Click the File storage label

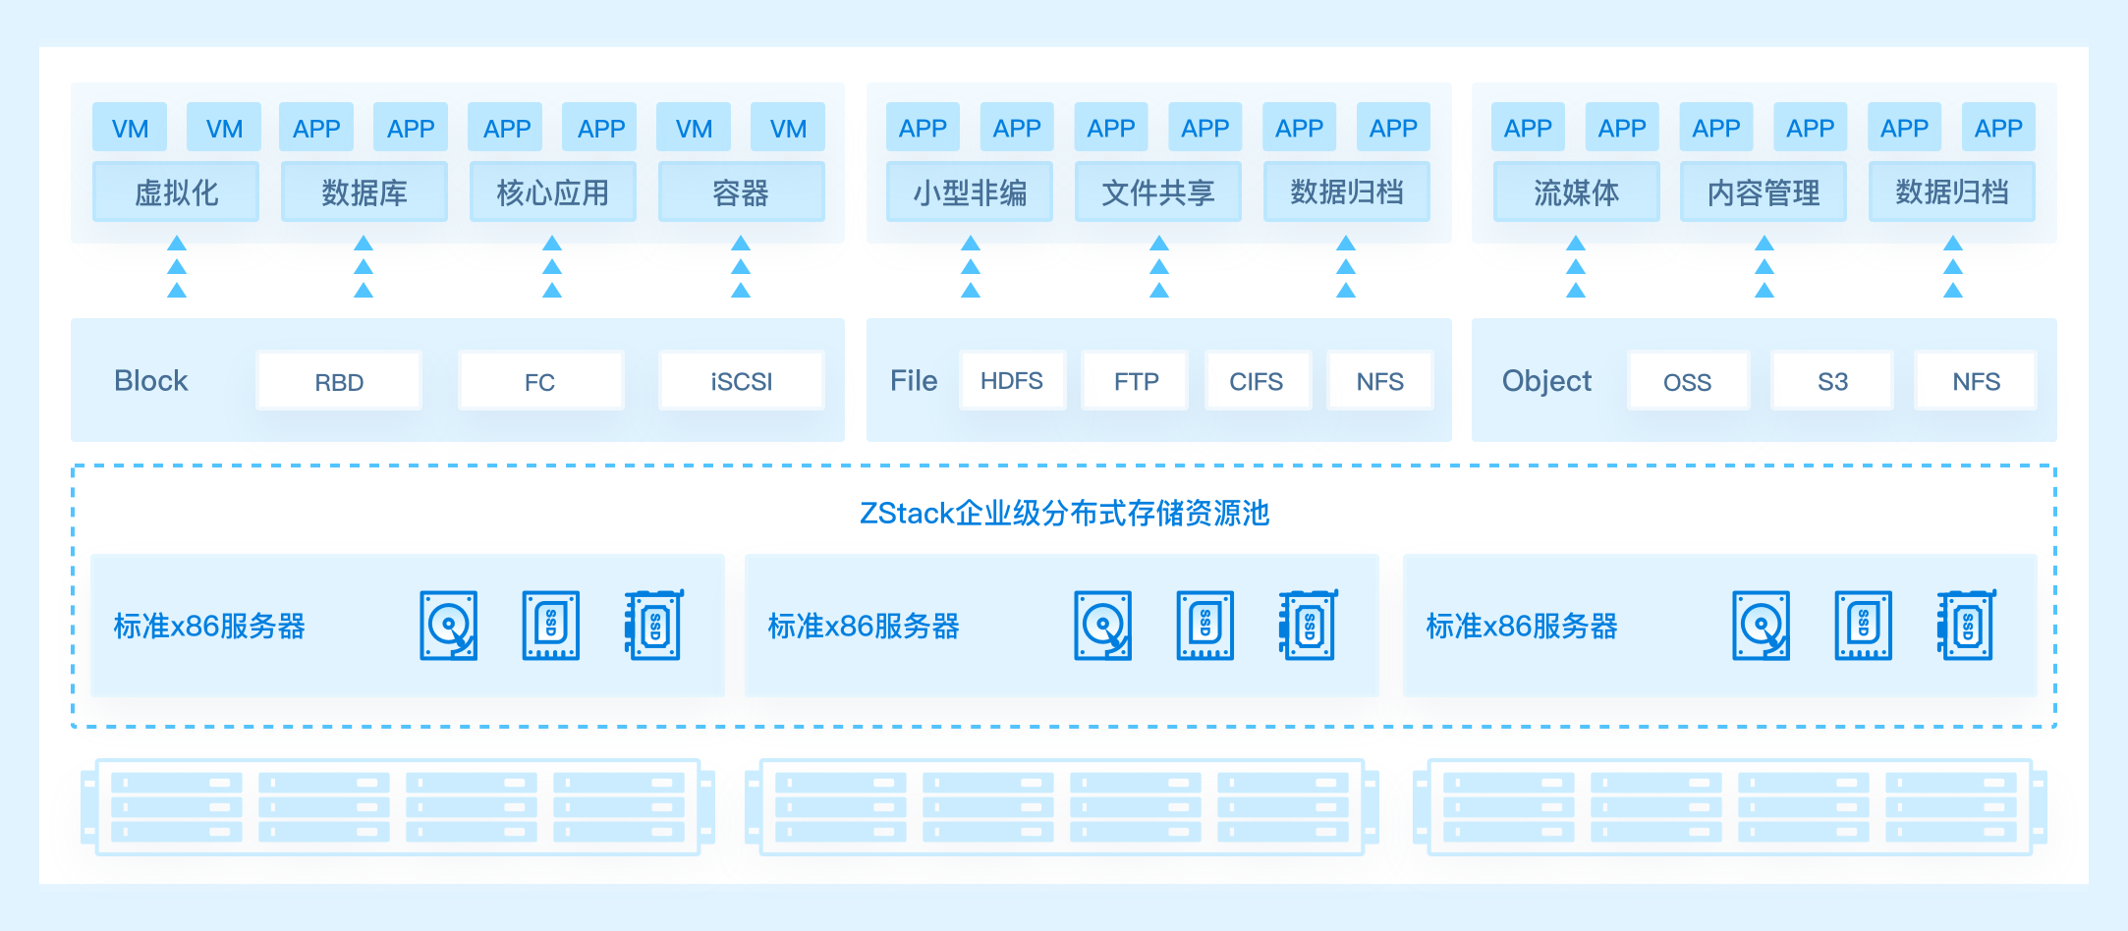(x=914, y=381)
